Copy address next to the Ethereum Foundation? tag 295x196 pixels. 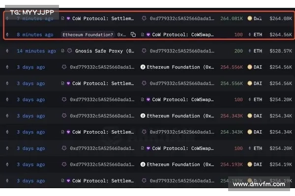[x=133, y=35]
